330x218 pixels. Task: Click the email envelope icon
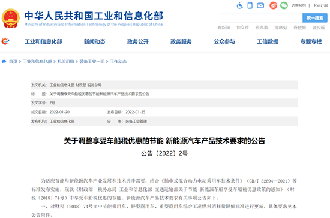(x=260, y=5)
